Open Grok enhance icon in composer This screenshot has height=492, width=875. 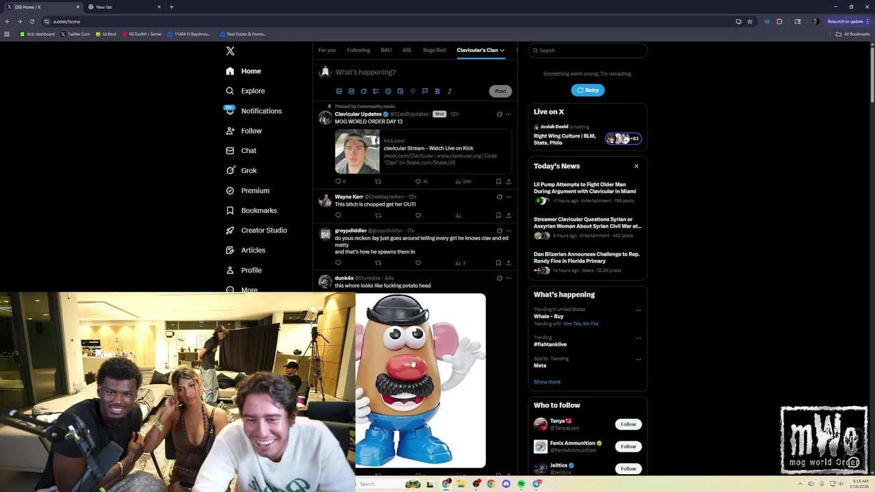point(364,91)
